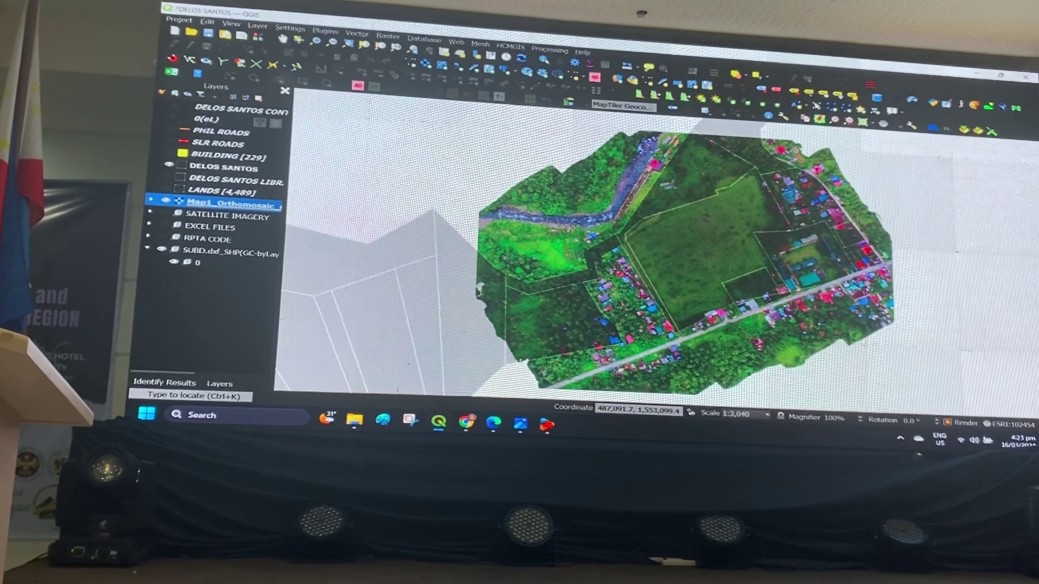The image size is (1039, 584).
Task: Click the Coordinate input field
Action: (639, 409)
